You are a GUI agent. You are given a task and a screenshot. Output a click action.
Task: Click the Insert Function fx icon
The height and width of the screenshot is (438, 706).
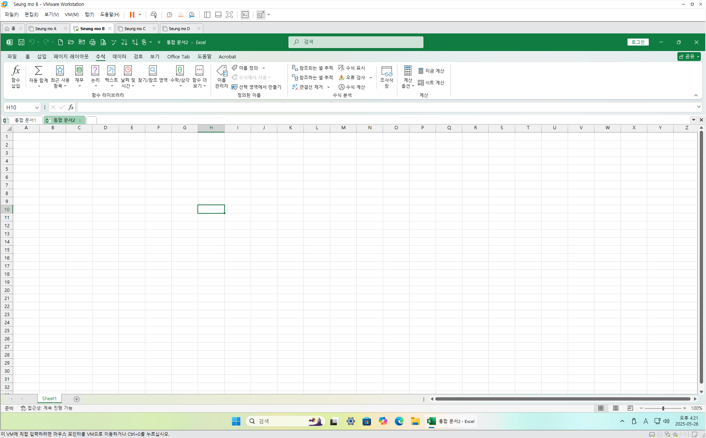pyautogui.click(x=15, y=70)
